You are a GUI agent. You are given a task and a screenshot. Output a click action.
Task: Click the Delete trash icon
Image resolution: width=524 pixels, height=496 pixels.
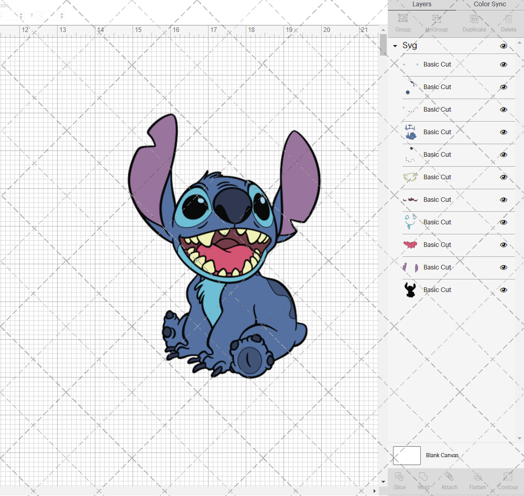point(508,19)
